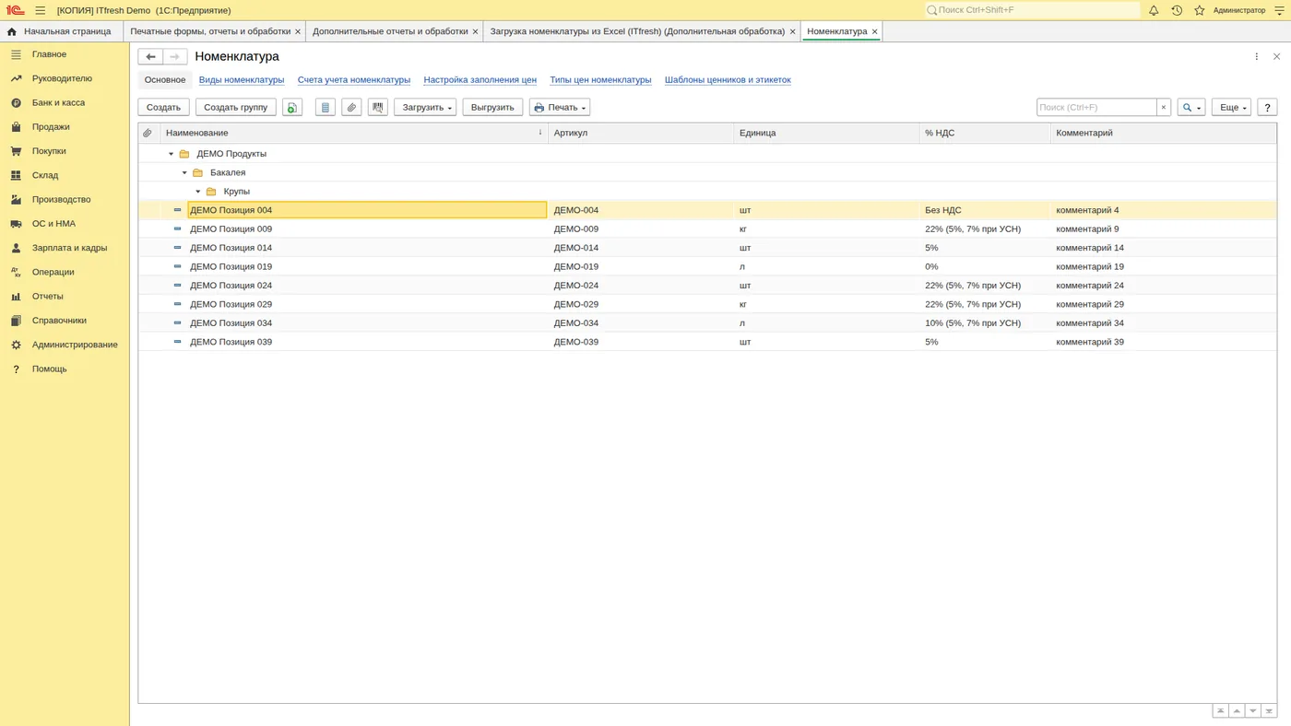The image size is (1291, 726).
Task: Open Шаблоны ценников и этикеток link
Action: (728, 80)
